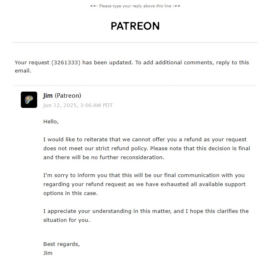This screenshot has width=277, height=274.
Task: Click the 'exhausted all available support' line
Action: tap(145, 184)
